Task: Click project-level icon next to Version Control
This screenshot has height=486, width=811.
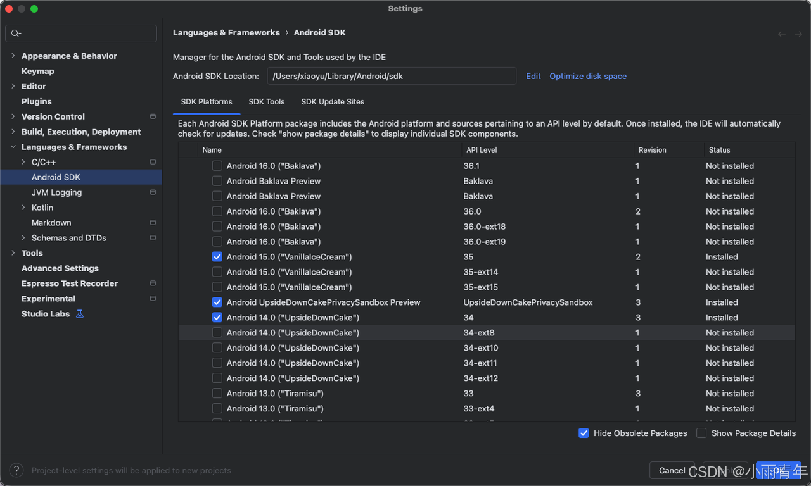Action: [153, 116]
